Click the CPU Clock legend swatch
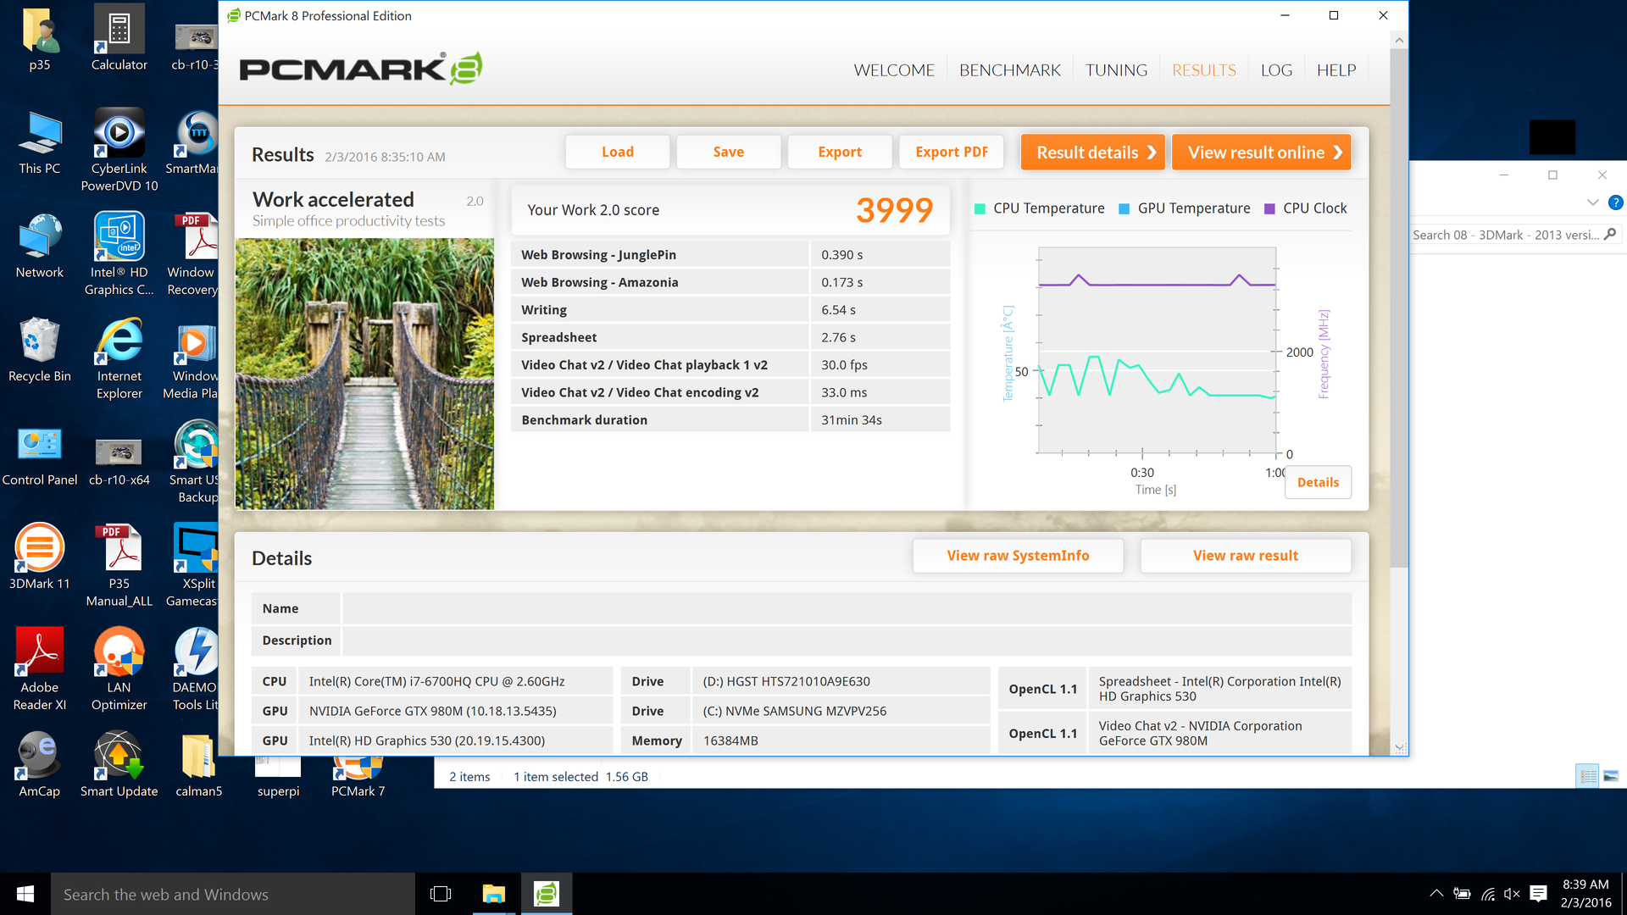Image resolution: width=1627 pixels, height=915 pixels. click(x=1269, y=209)
